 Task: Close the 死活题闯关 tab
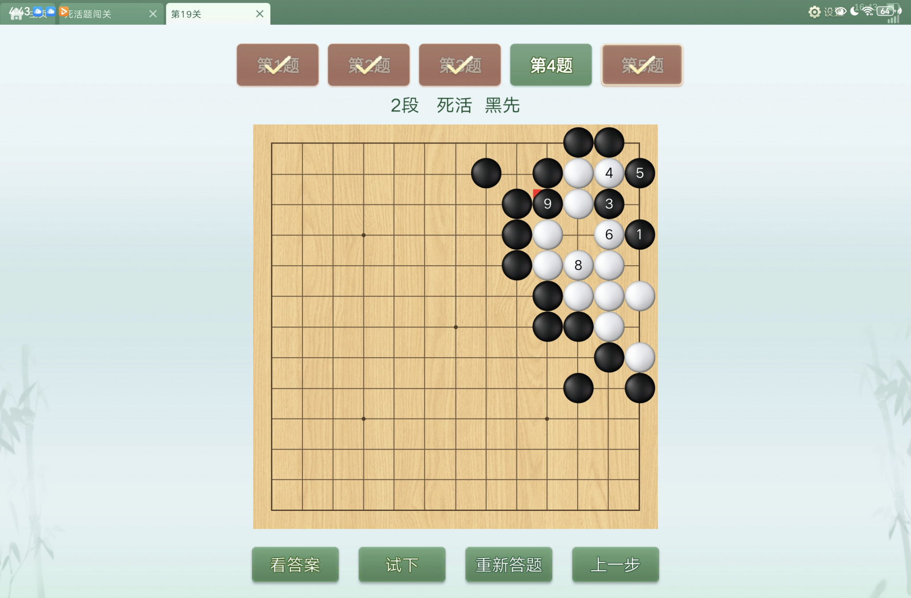(153, 14)
